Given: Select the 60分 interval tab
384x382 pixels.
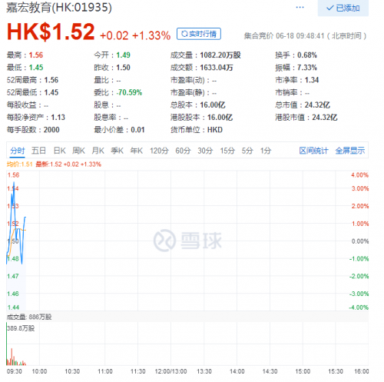Looking at the screenshot, I should click(183, 151).
